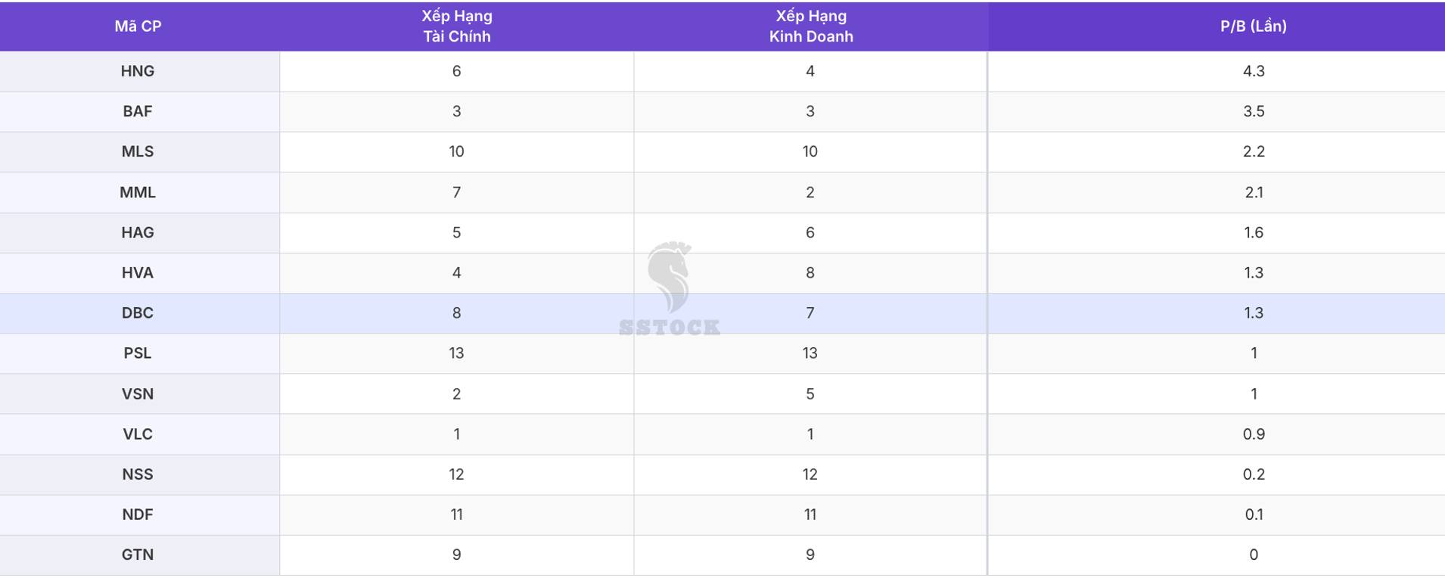Click the Xếp Hạng Kinh Doanh header
This screenshot has width=1445, height=578.
pos(810,26)
